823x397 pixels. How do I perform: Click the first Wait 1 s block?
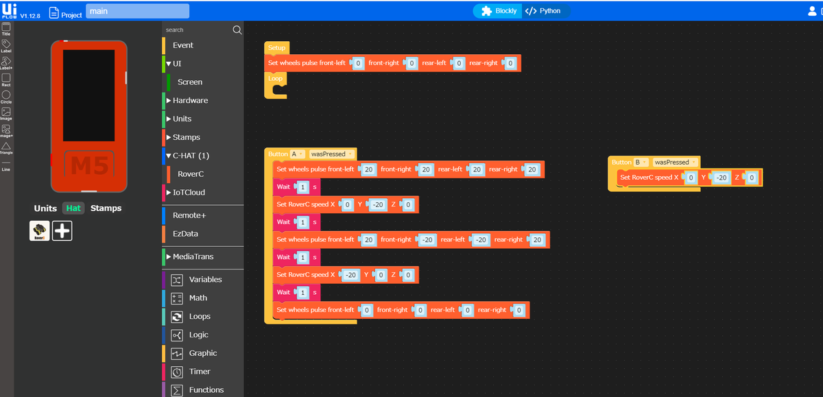(x=296, y=187)
